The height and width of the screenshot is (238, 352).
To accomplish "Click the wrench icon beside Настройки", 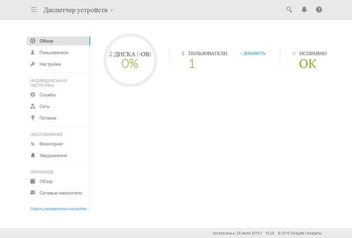I will tap(33, 64).
